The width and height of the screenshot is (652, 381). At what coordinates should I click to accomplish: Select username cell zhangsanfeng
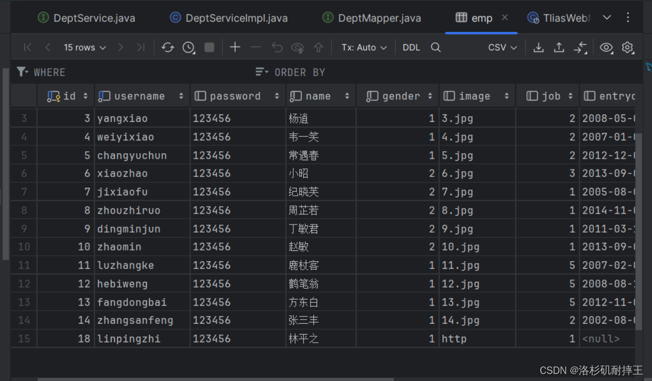(x=142, y=320)
